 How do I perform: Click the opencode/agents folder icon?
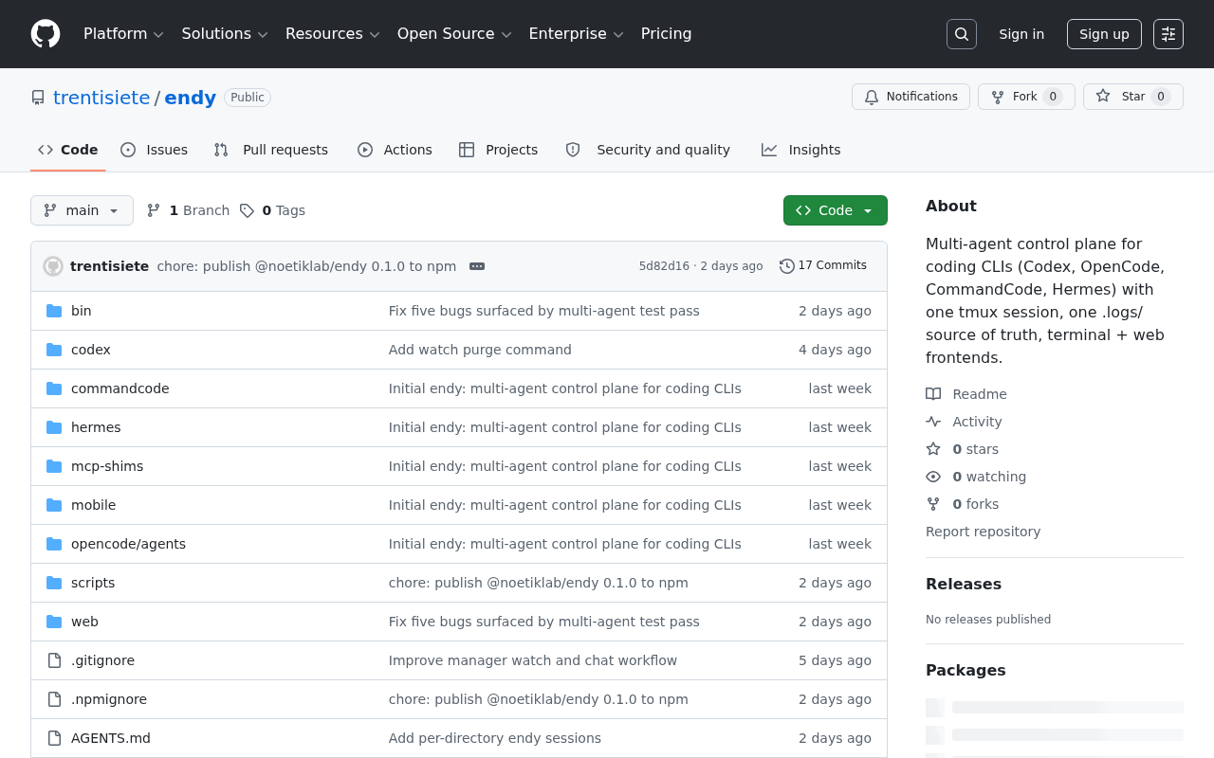[54, 544]
